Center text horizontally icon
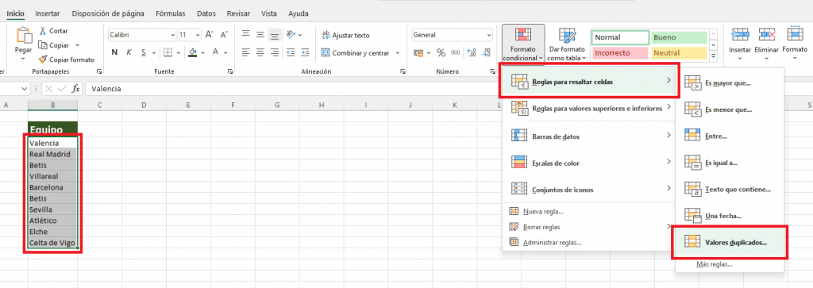813x288 pixels. point(260,52)
